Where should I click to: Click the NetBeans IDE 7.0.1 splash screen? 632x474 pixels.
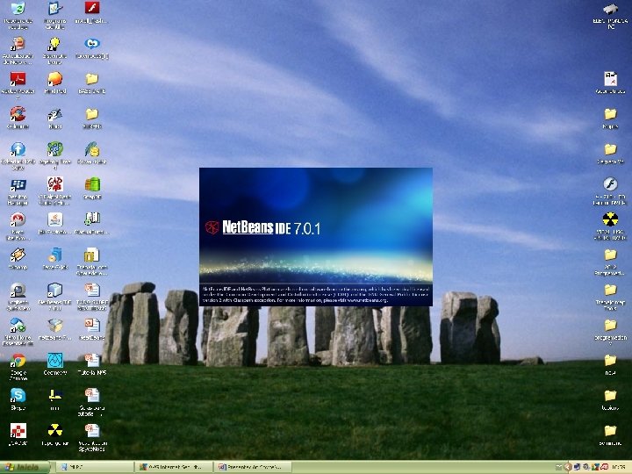[x=316, y=237]
